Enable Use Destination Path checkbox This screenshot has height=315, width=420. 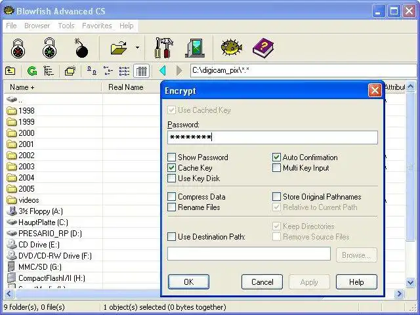pos(171,236)
